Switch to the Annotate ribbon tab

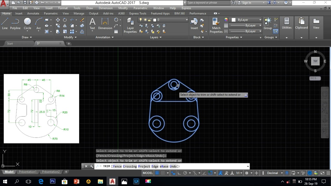33,13
